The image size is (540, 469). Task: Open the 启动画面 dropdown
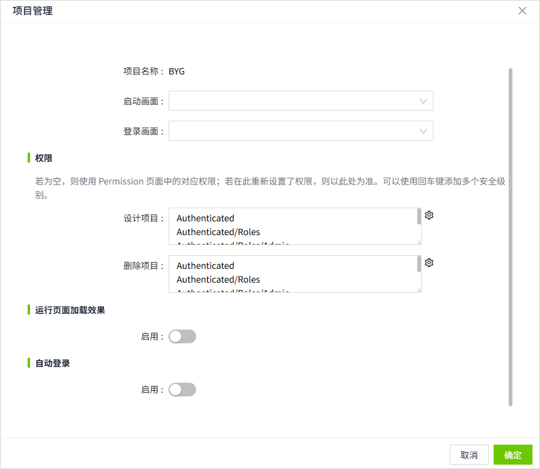pos(301,101)
